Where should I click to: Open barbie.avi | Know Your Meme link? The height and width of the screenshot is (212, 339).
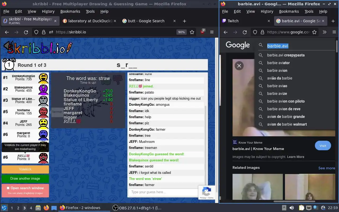tap(258, 149)
